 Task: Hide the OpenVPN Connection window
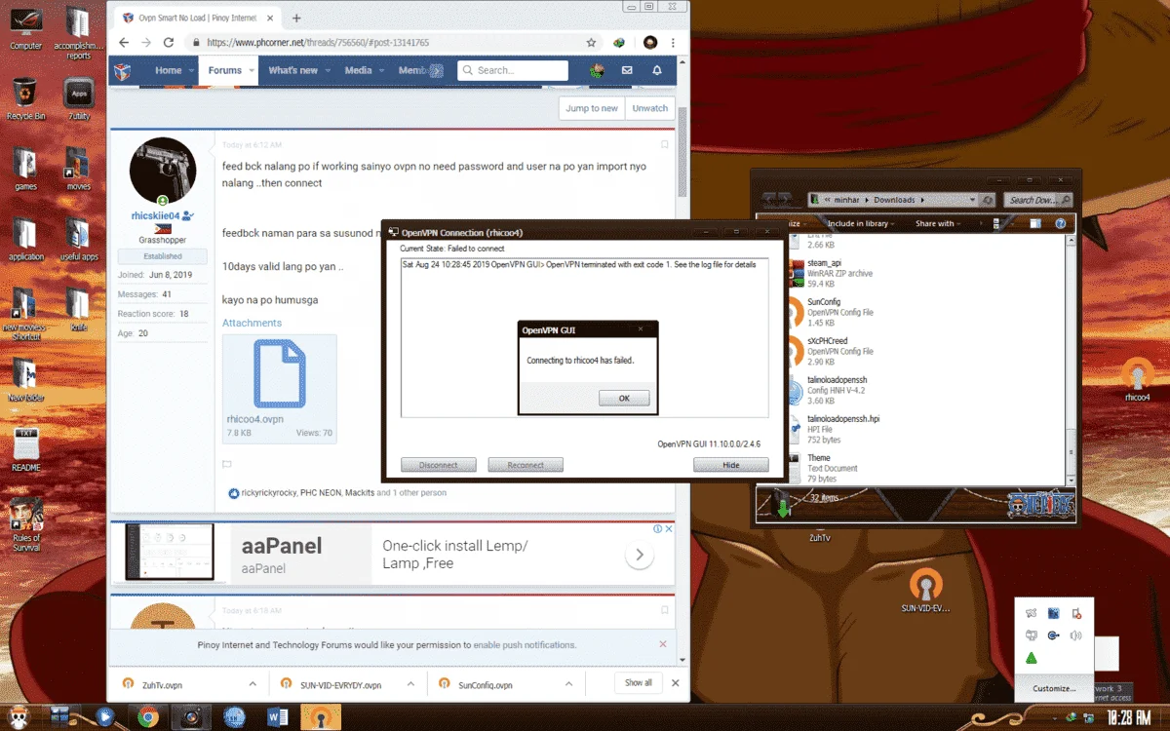(731, 465)
